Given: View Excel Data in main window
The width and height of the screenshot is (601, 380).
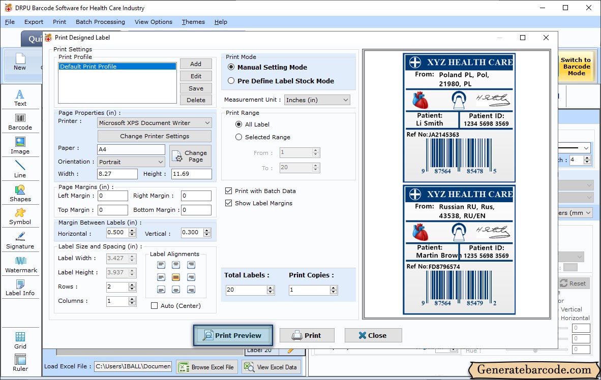Looking at the screenshot, I should tap(271, 367).
